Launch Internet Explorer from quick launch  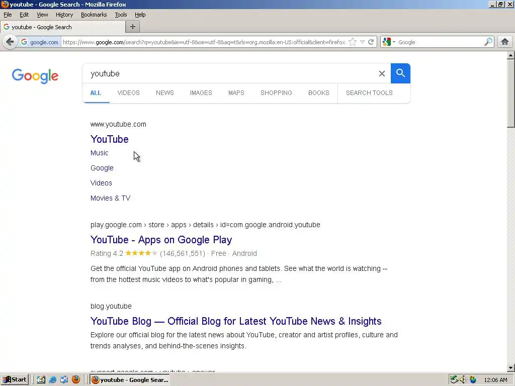52,380
